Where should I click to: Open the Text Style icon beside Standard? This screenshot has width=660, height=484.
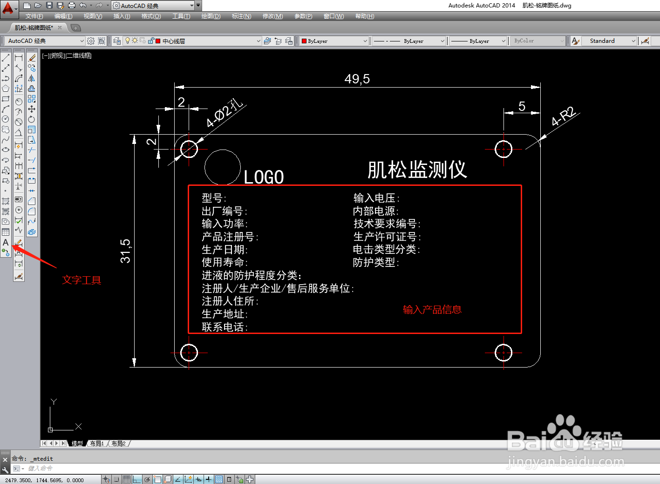[x=576, y=41]
